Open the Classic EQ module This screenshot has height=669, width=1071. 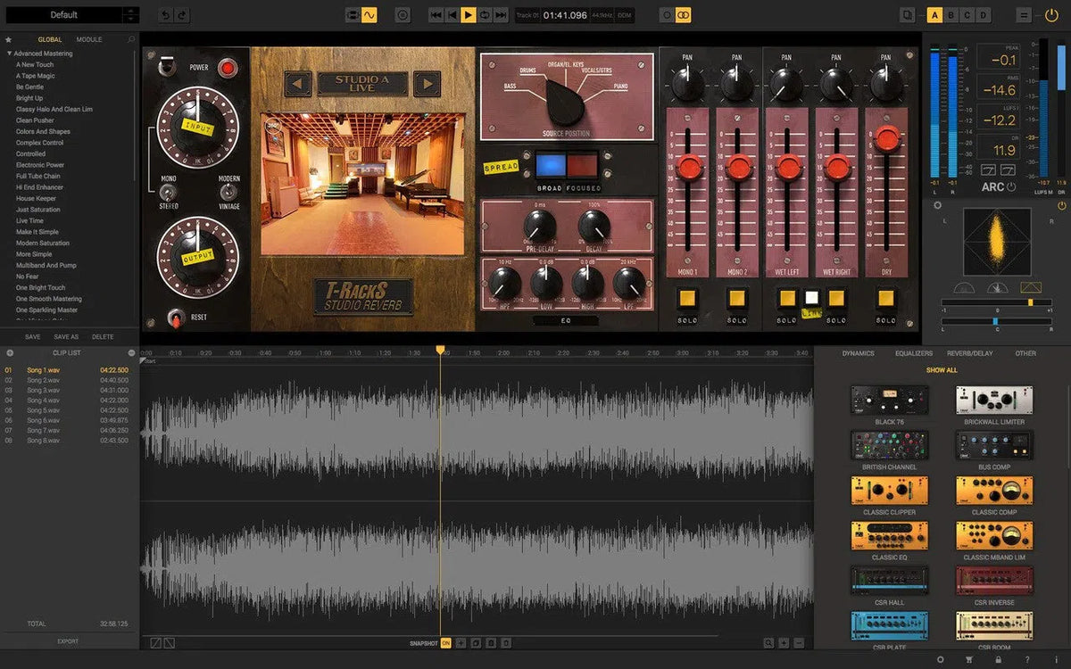(x=889, y=535)
